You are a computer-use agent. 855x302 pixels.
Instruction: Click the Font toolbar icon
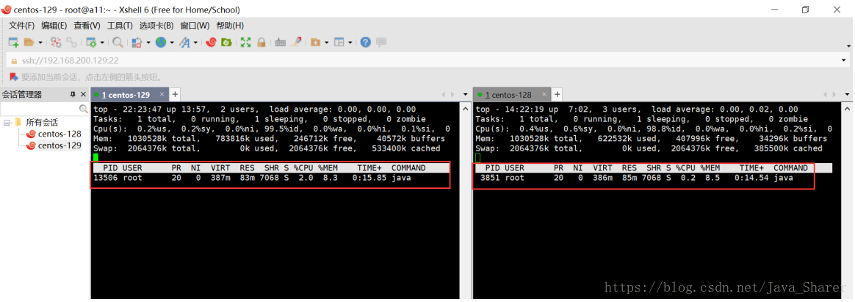[x=184, y=42]
